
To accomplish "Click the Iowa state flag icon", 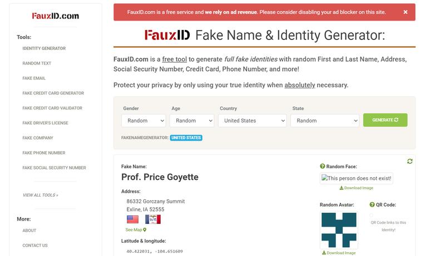I will coord(152,219).
